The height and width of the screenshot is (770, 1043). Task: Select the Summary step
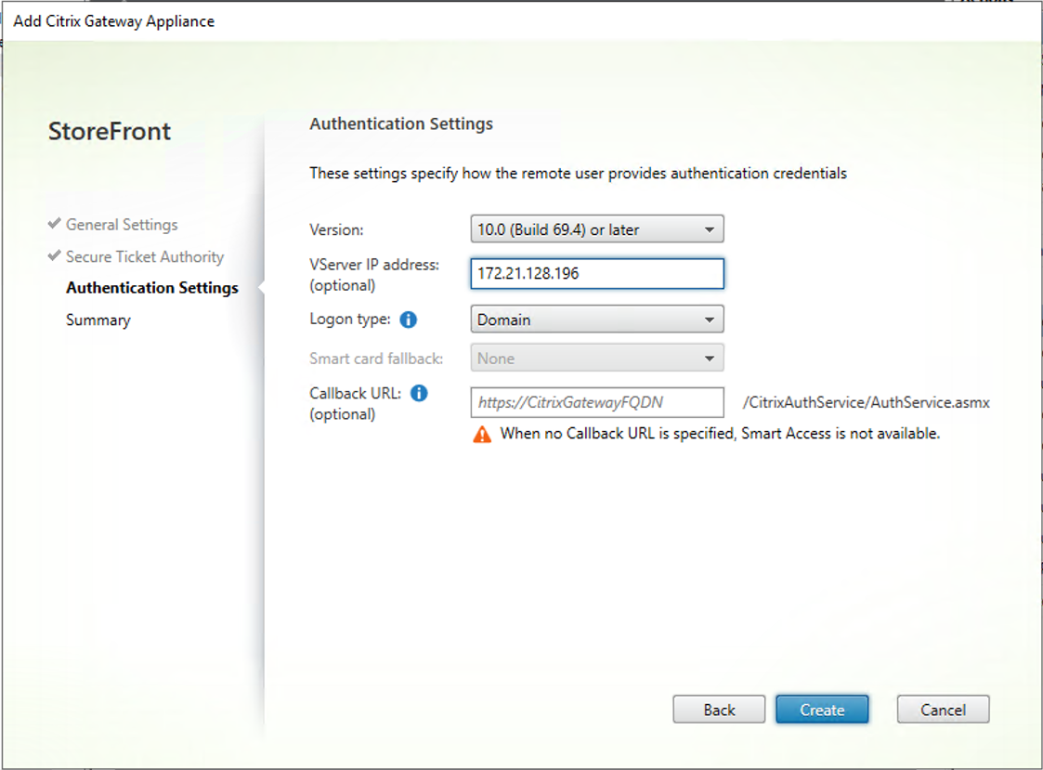(98, 320)
